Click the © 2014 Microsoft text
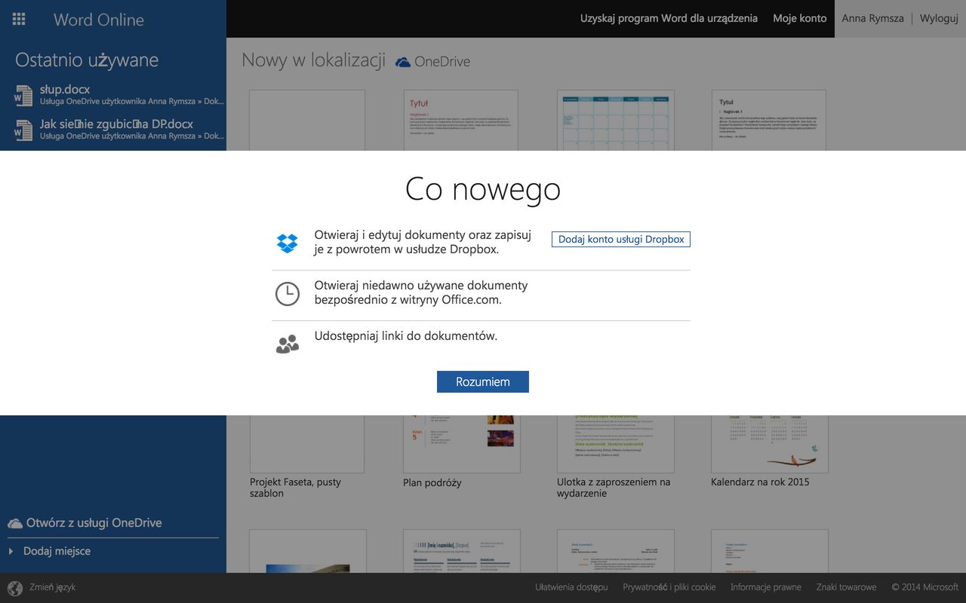This screenshot has height=603, width=966. click(x=924, y=587)
